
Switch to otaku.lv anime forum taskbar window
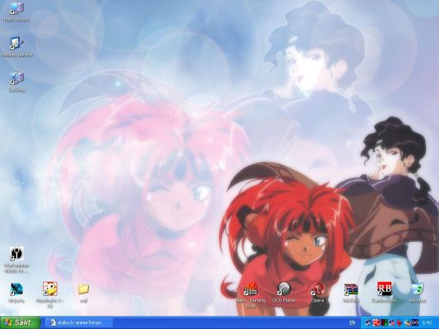coord(79,323)
